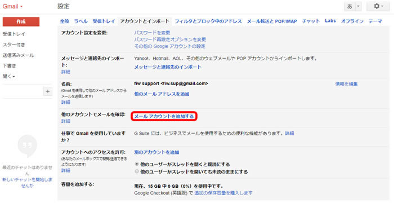Click 追加の保存容量を購入します link
Viewport: 394px width, 203px height.
coord(223,193)
